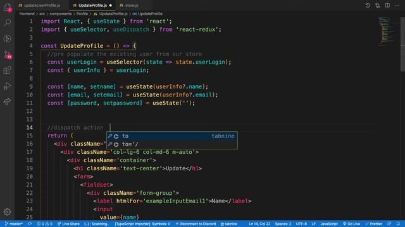Click Reconnect to Discord
Viewport: 405px width, 227px height.
(x=196, y=224)
